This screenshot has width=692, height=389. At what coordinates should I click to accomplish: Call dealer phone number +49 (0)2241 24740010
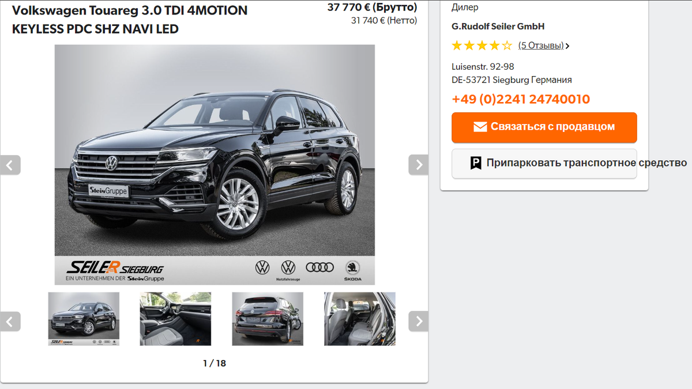(x=521, y=99)
